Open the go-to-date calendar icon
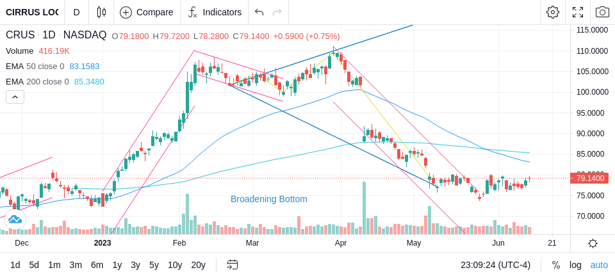Image resolution: width=615 pixels, height=277 pixels. pyautogui.click(x=232, y=265)
